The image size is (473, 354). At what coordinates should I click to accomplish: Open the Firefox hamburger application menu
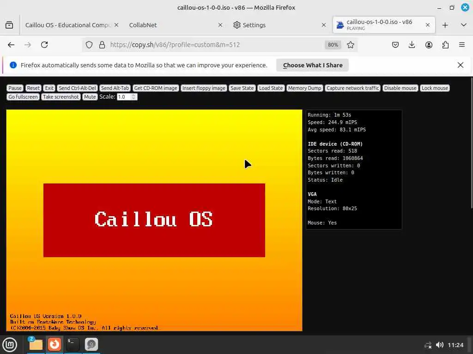click(x=462, y=45)
